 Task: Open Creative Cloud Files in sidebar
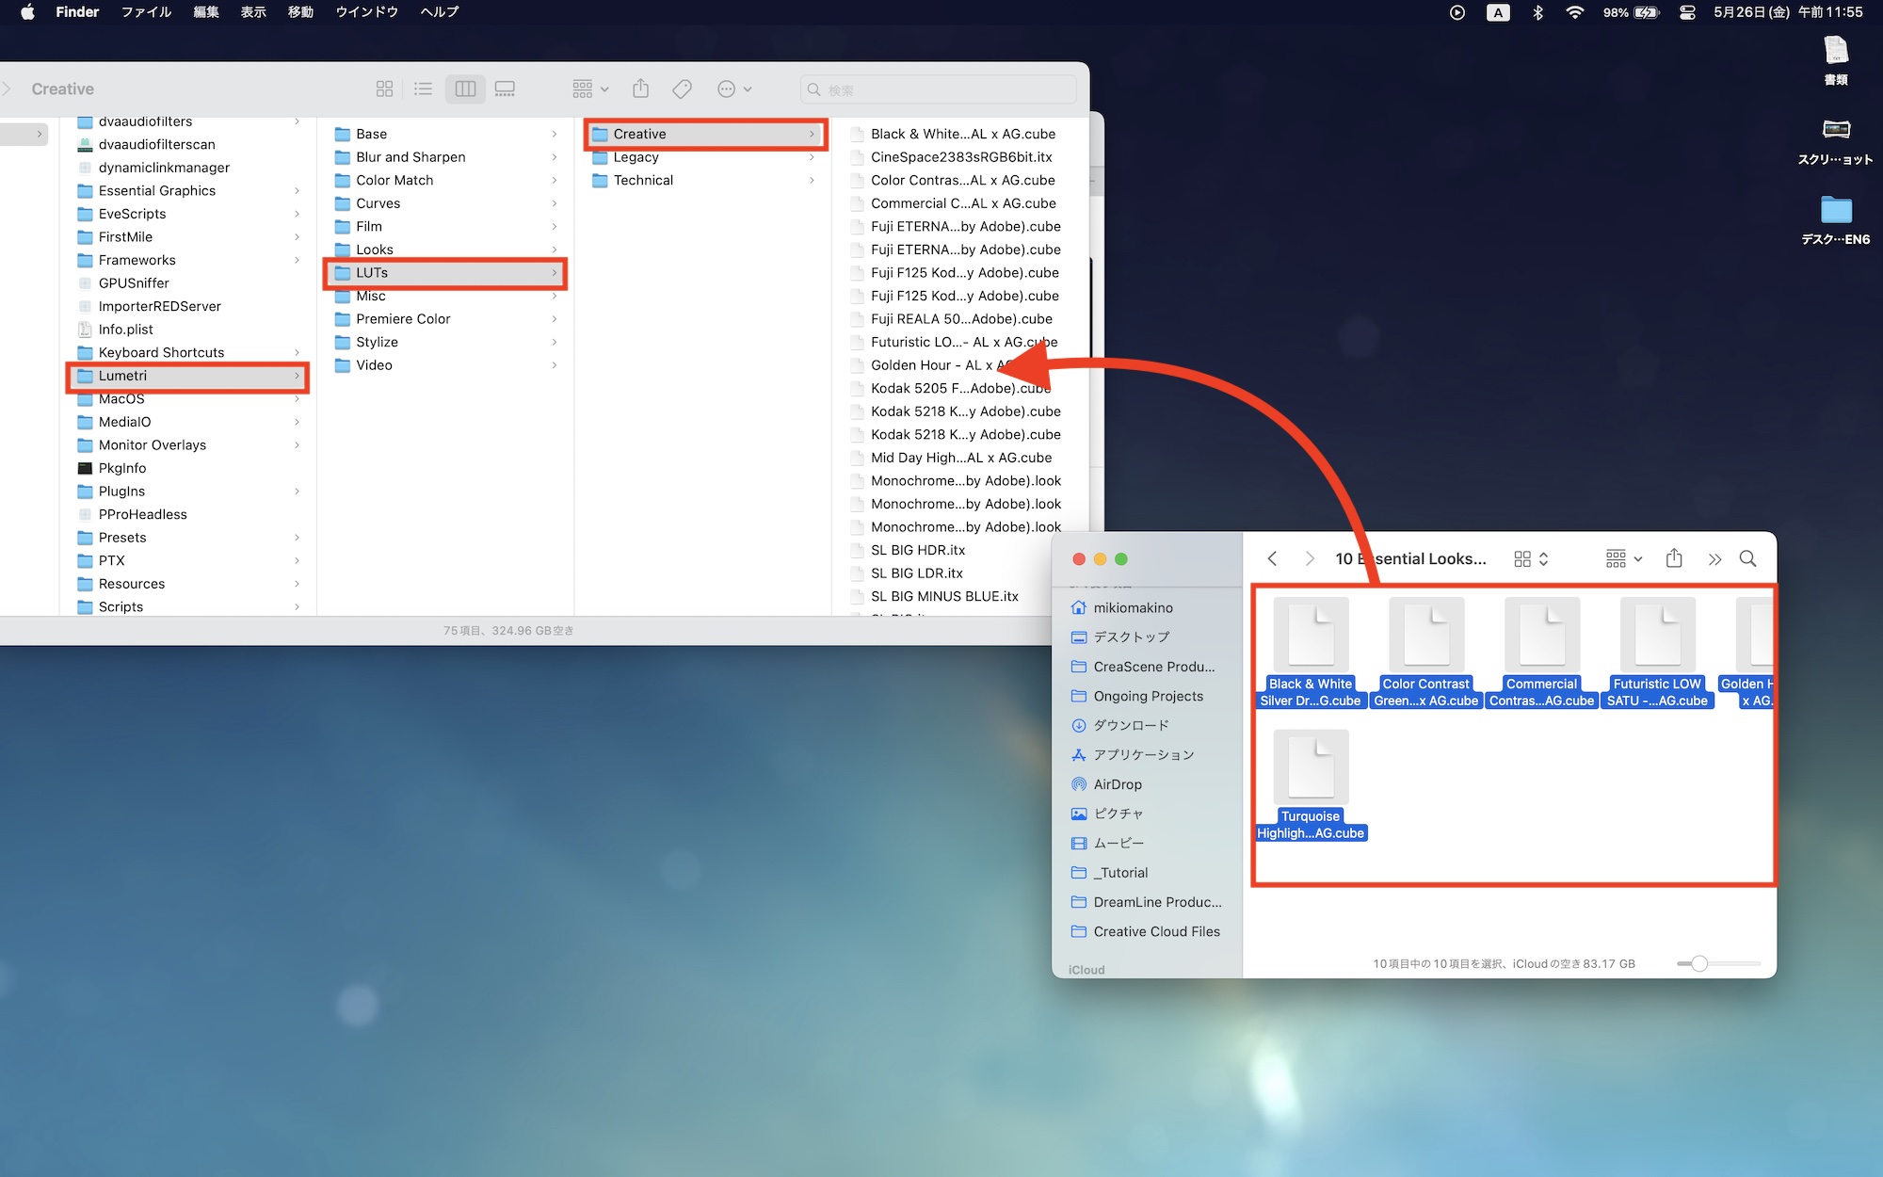pos(1156,931)
